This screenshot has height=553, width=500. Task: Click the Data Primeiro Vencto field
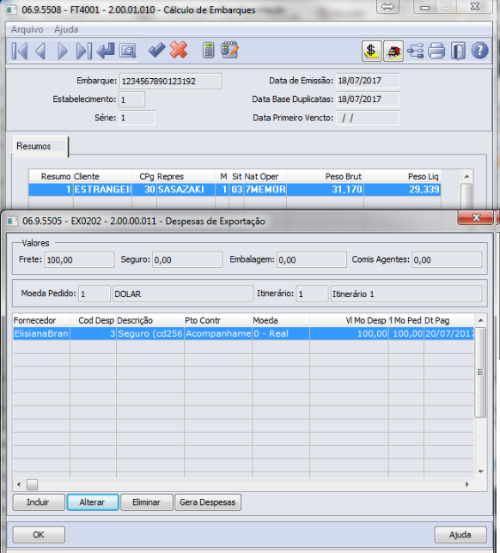coord(368,118)
